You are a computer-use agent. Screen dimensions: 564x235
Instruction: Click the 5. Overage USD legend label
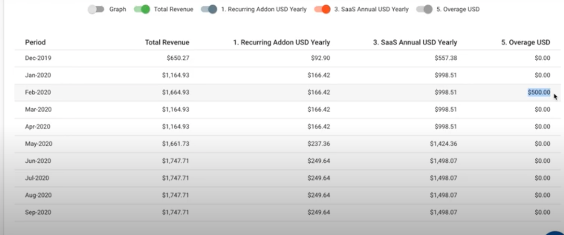(458, 9)
